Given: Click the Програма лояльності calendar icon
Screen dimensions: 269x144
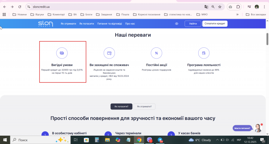Looking at the screenshot, I should pyautogui.click(x=204, y=53).
